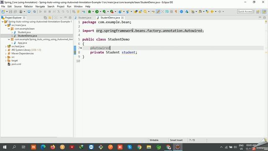
Task: Minimize the editor area
Action: tap(260, 18)
